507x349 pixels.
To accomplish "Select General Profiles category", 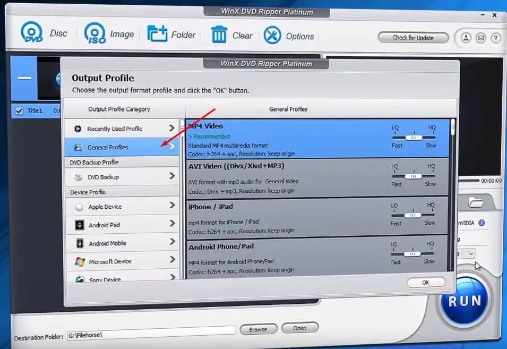I will [122, 147].
